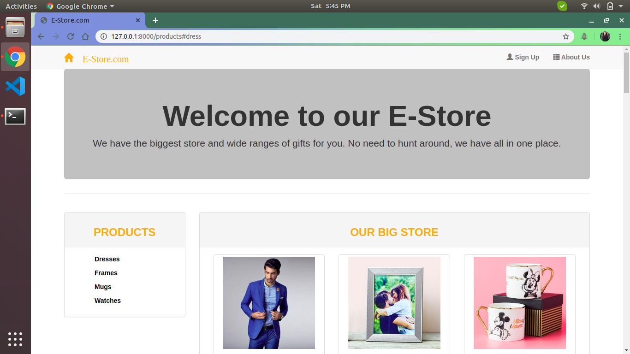Open the Google Chrome app menu
This screenshot has width=630, height=354.
(80, 6)
